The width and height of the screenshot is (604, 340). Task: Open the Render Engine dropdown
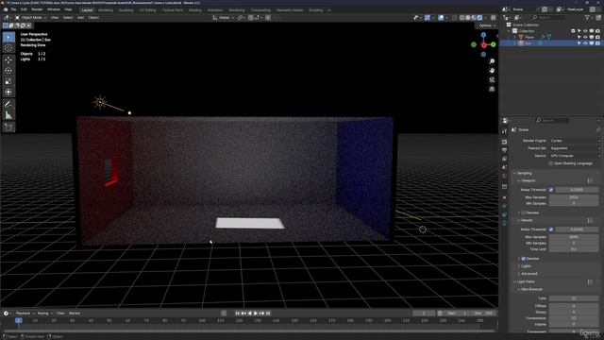click(575, 141)
